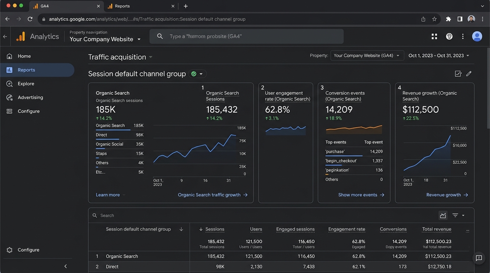Click the share report icon
Image resolution: width=490 pixels, height=273 pixels.
click(x=458, y=74)
